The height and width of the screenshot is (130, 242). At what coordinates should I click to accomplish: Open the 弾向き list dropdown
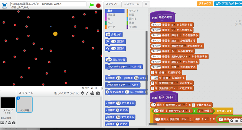pos(176,35)
